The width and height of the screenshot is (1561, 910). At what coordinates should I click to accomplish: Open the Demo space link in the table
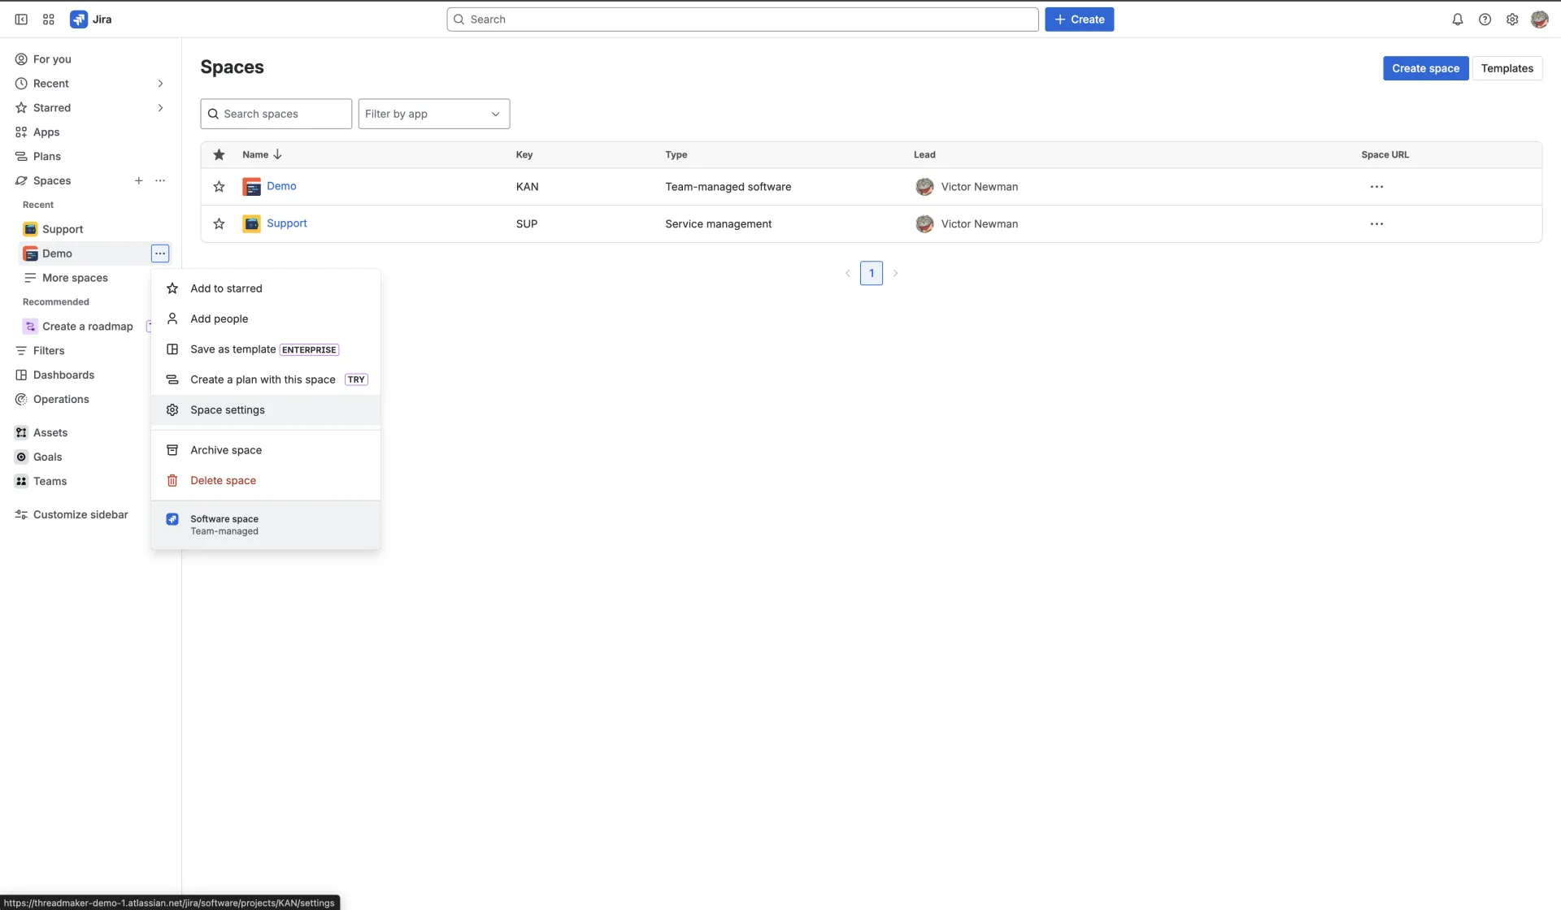281,186
